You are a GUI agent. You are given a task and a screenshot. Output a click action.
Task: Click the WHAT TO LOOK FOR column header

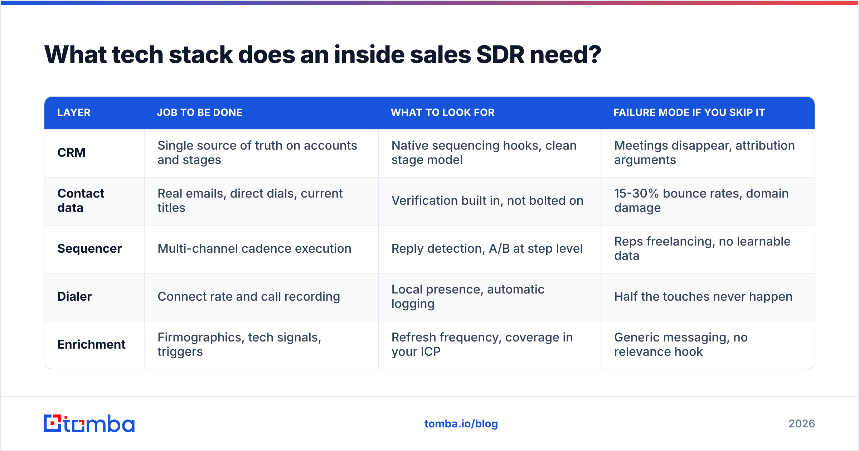pos(443,113)
